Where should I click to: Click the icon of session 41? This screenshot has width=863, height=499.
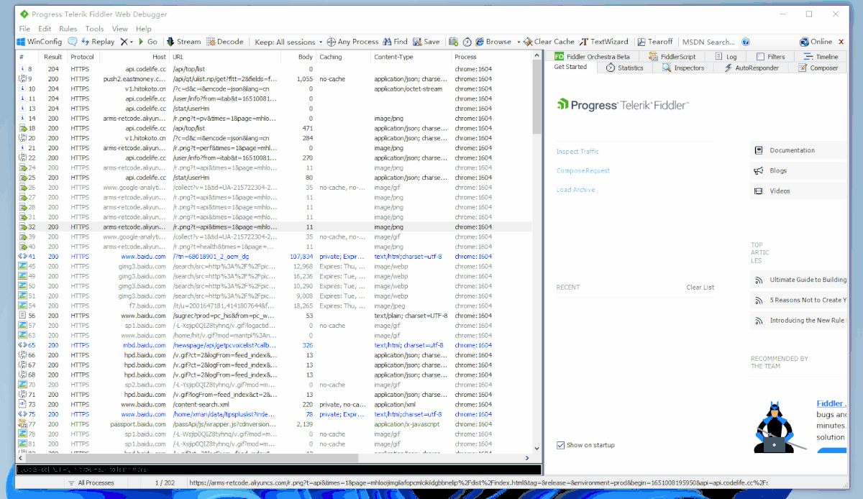(22, 256)
